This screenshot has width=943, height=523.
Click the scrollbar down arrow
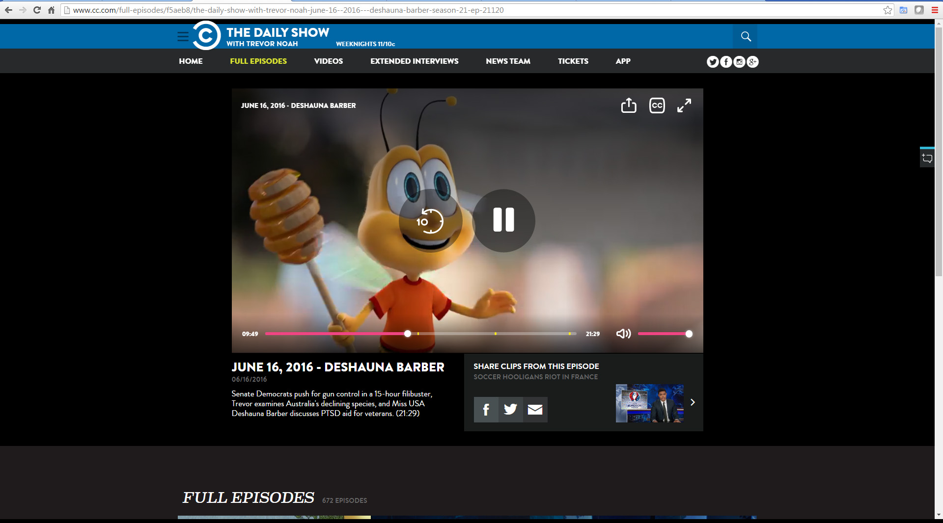coord(939,515)
